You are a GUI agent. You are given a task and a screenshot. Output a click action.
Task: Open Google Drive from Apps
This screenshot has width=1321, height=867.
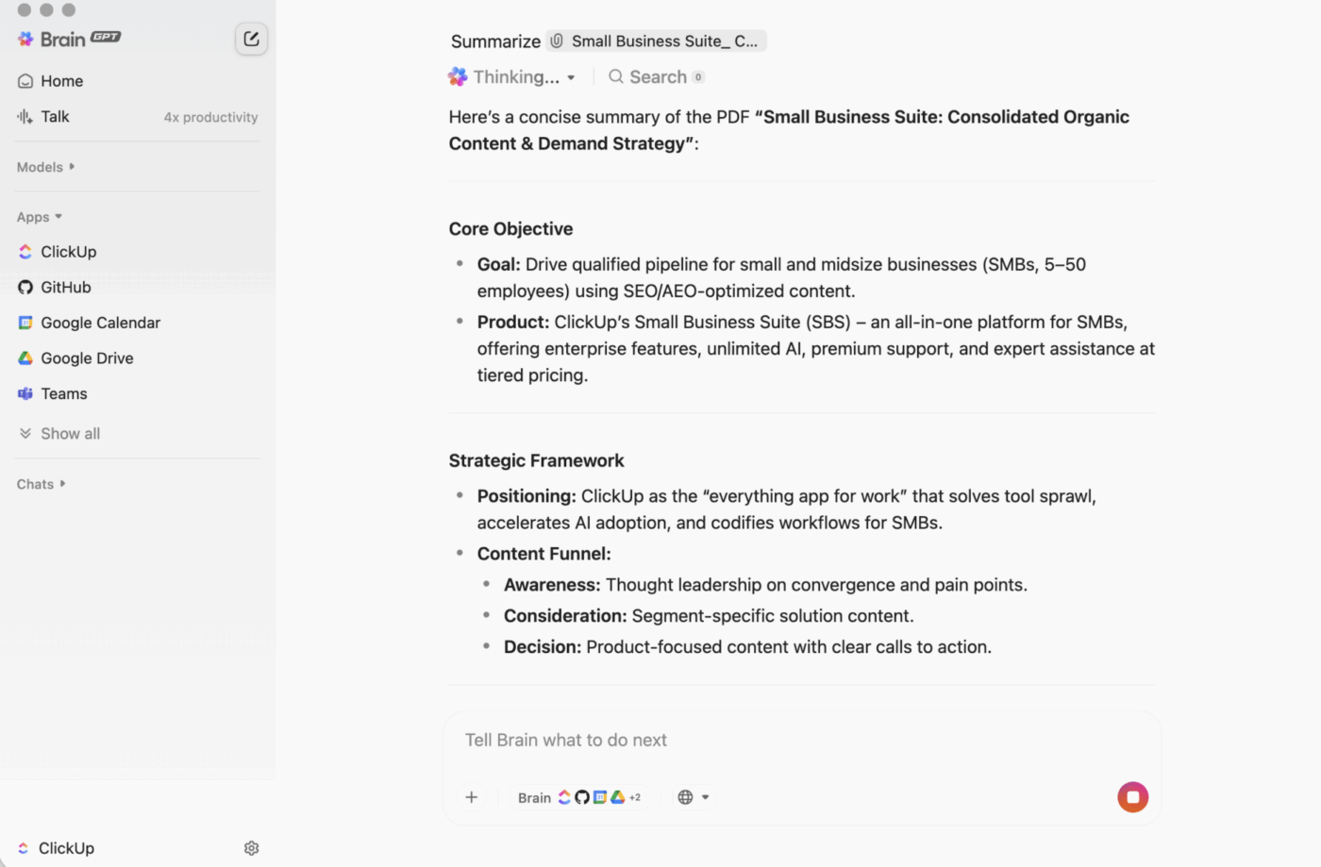pyautogui.click(x=87, y=358)
